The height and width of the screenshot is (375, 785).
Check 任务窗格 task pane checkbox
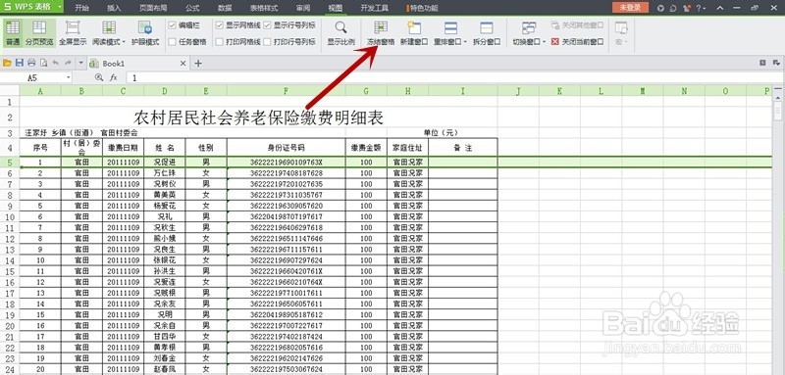[x=172, y=42]
